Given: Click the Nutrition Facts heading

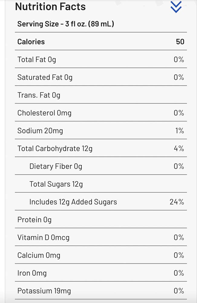Looking at the screenshot, I should pos(50,6).
